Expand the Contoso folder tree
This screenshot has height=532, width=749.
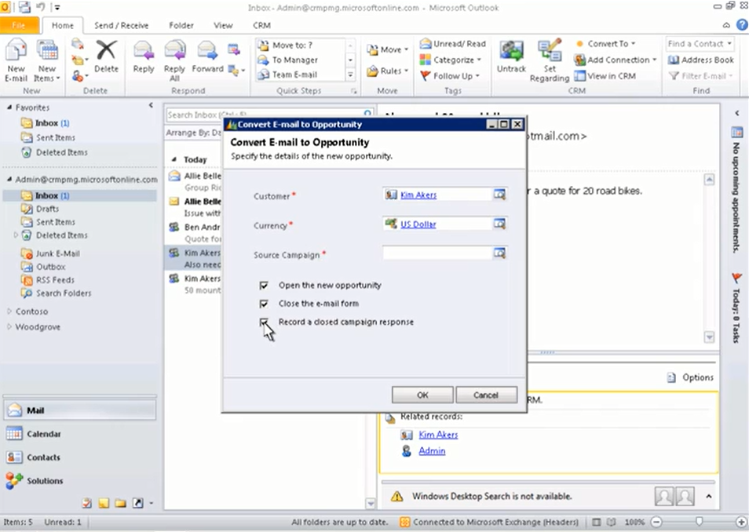pyautogui.click(x=9, y=311)
